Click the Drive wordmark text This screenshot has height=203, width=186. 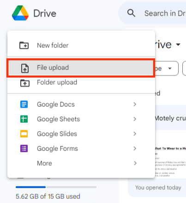(45, 13)
